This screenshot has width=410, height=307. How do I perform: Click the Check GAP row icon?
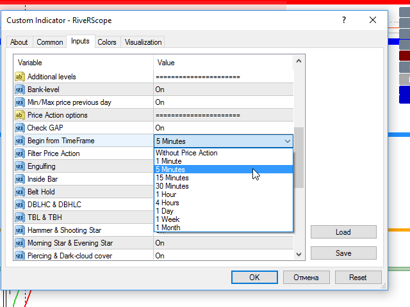coord(19,128)
